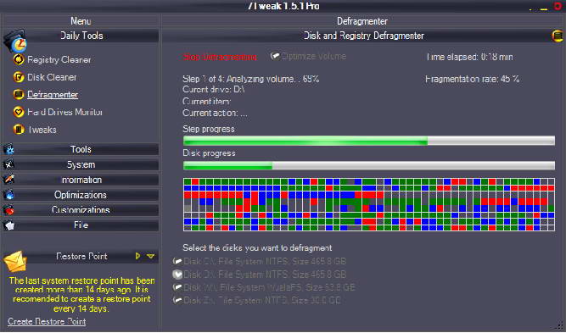Click the Optimizations section icon

coord(9,195)
